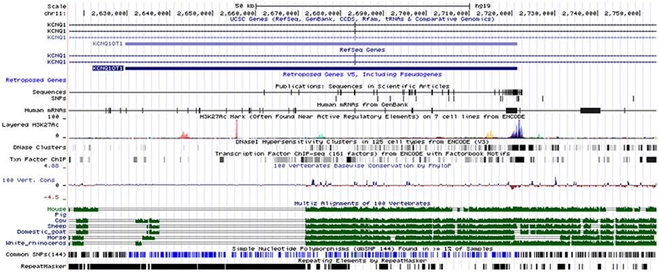Image resolution: width=659 pixels, height=272 pixels.
Task: Click the Mouse alignment row label
Action: 58,209
